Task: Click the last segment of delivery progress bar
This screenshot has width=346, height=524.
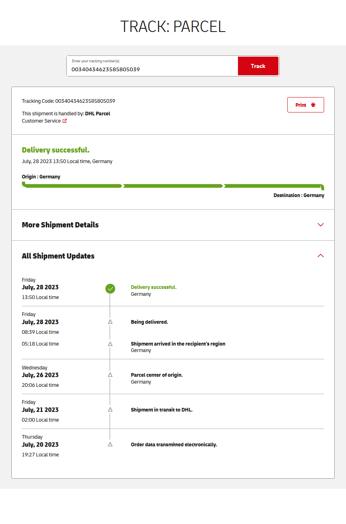Action: [x=273, y=186]
